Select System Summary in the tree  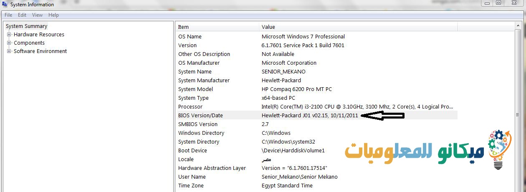point(26,26)
